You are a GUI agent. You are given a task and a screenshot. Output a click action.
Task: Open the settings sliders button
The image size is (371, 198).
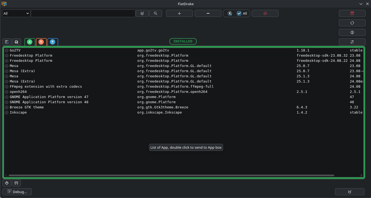coord(352,42)
